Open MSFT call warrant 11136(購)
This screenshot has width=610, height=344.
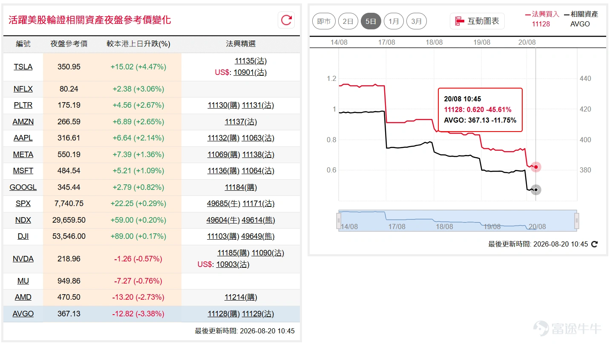coord(224,171)
